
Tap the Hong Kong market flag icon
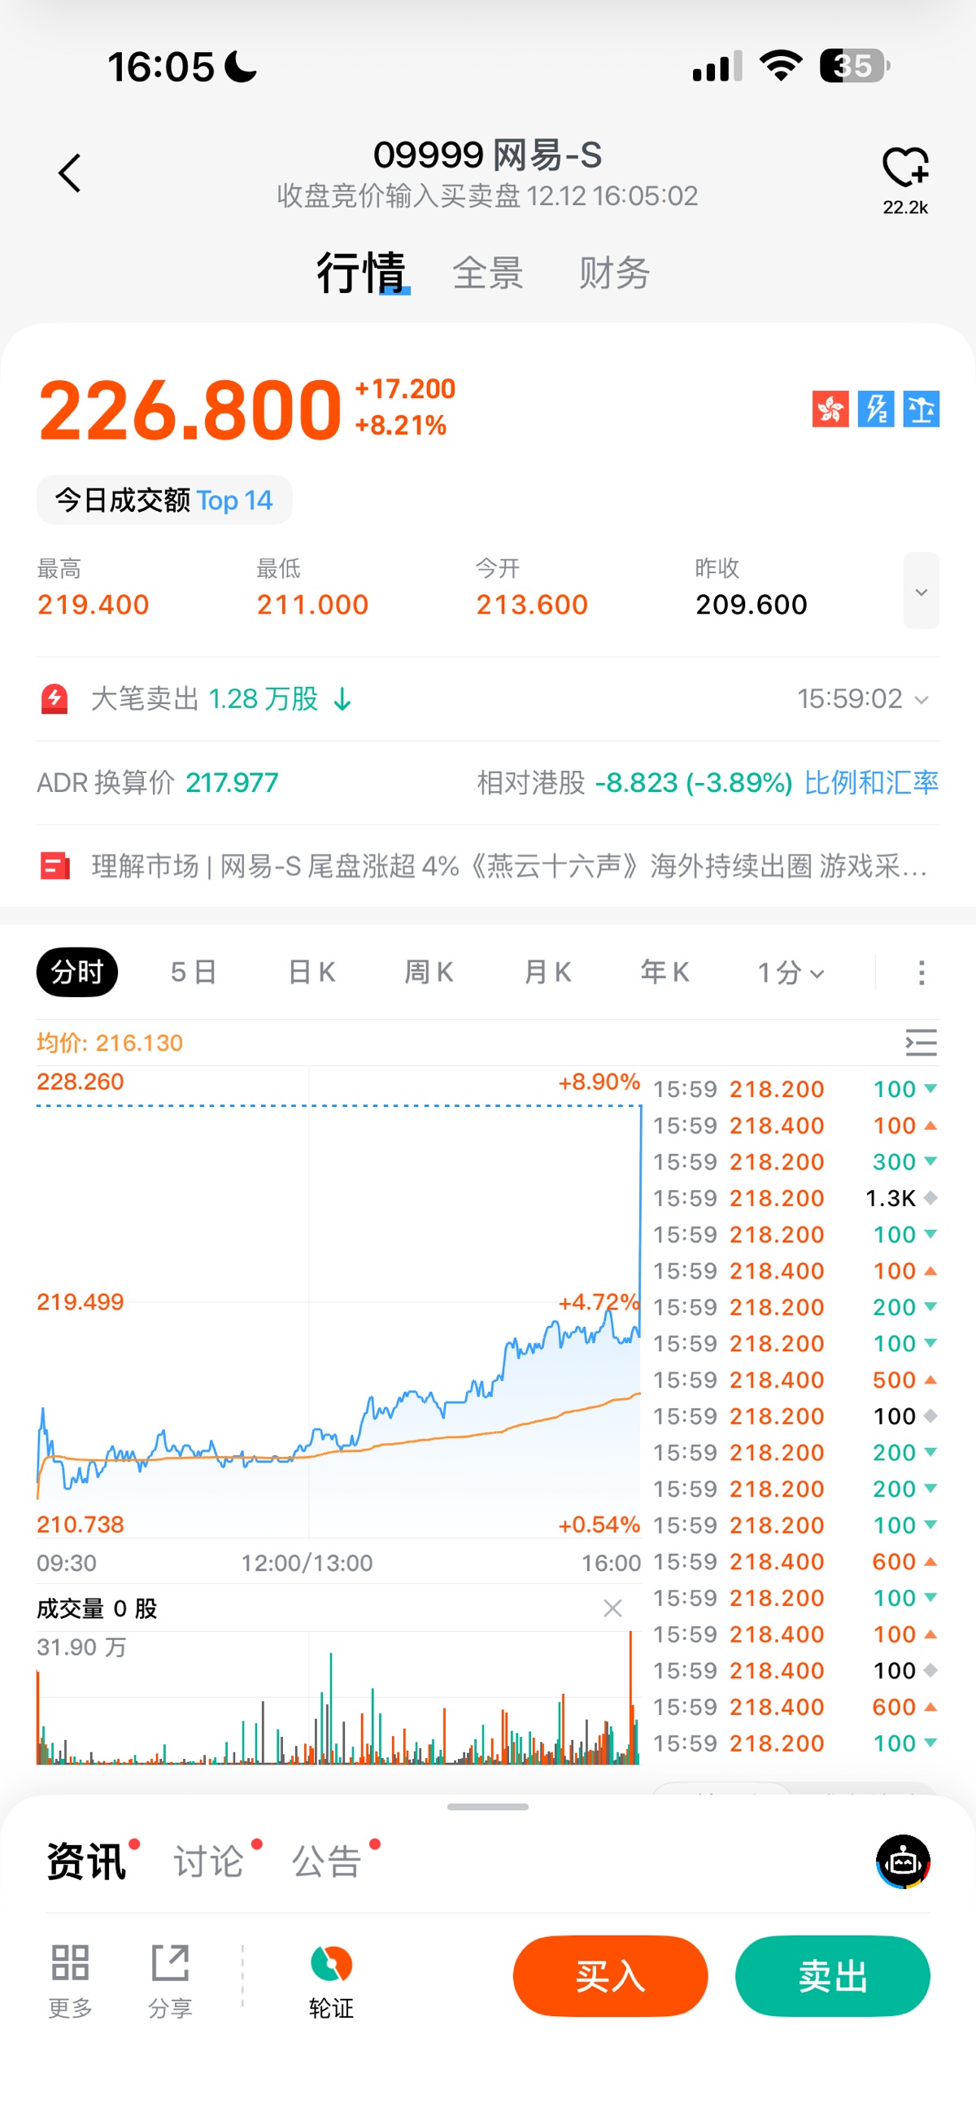pyautogui.click(x=830, y=409)
